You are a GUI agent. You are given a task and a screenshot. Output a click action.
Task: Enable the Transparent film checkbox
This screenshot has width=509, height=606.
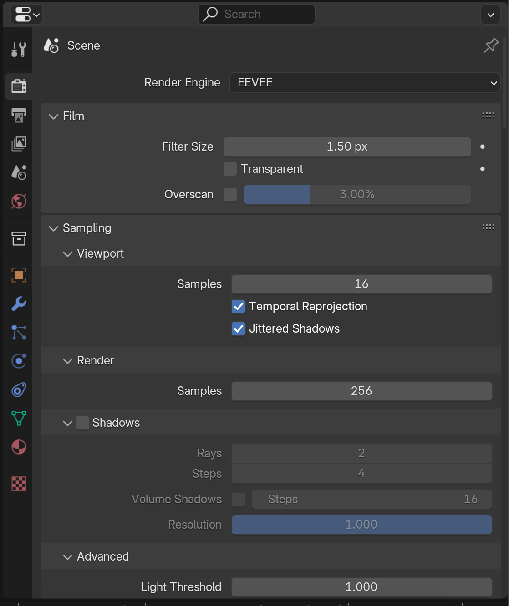pyautogui.click(x=230, y=169)
